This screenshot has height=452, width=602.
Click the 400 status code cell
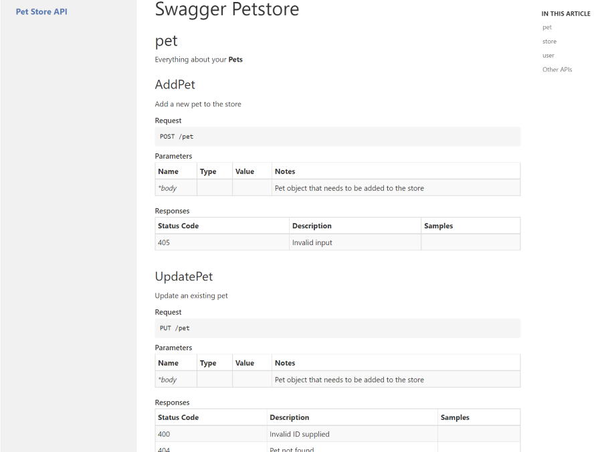coord(164,434)
